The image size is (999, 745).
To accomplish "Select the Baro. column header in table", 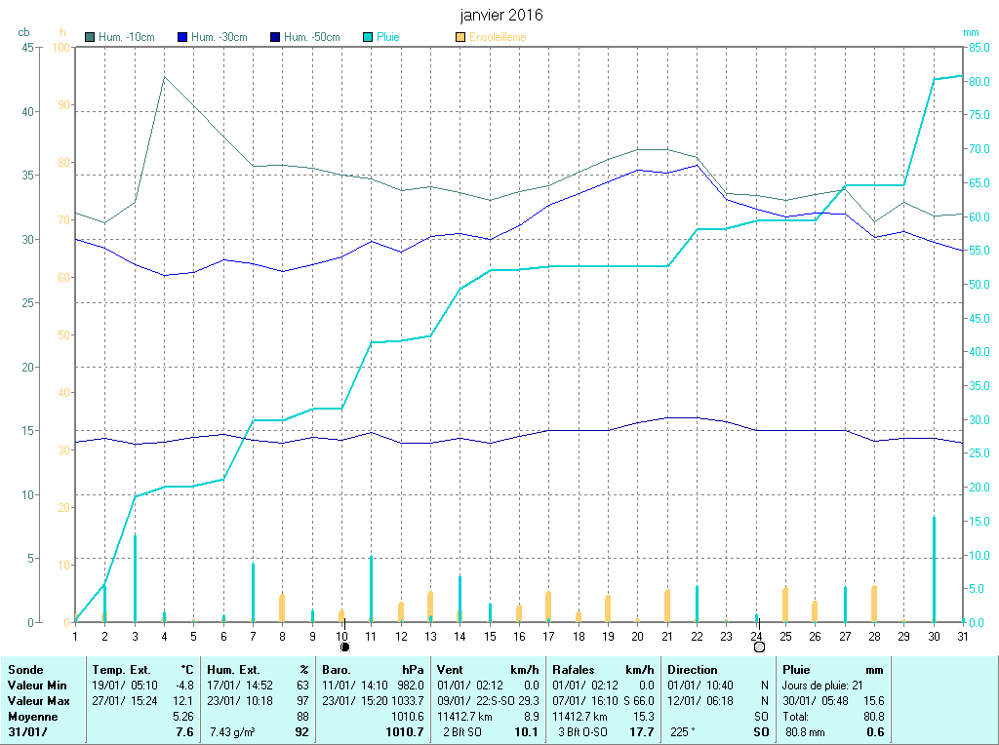I will [337, 670].
